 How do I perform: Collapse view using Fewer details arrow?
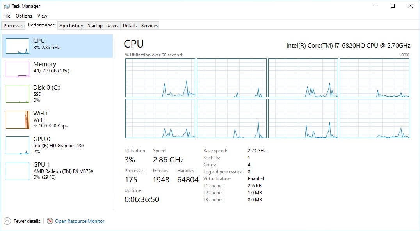7,221
